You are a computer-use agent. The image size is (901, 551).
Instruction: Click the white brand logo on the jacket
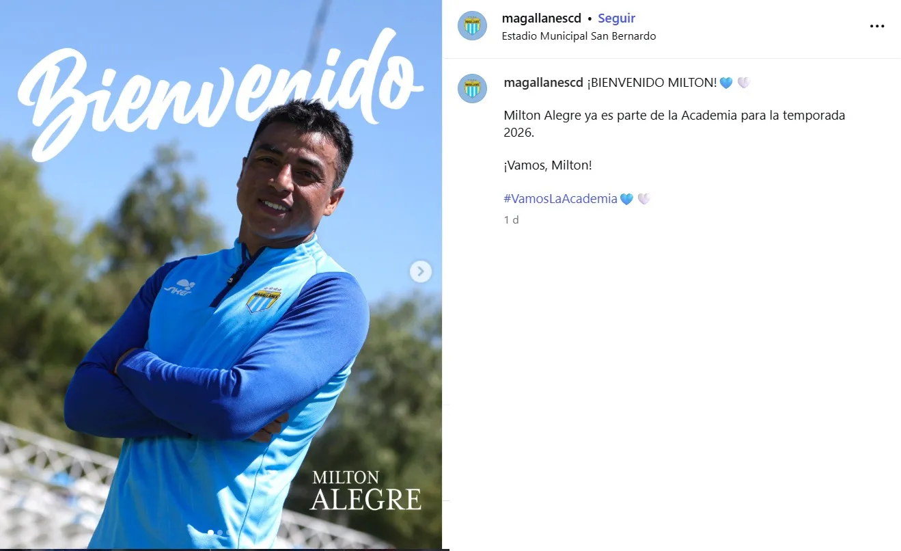[180, 288]
